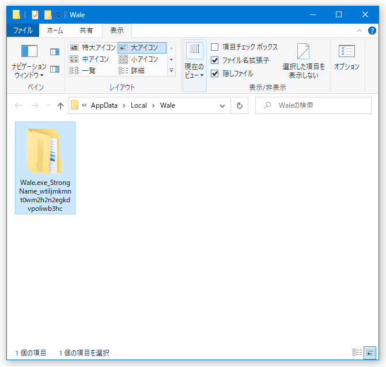Expand the layout gallery list
The height and width of the screenshot is (367, 386).
click(171, 71)
